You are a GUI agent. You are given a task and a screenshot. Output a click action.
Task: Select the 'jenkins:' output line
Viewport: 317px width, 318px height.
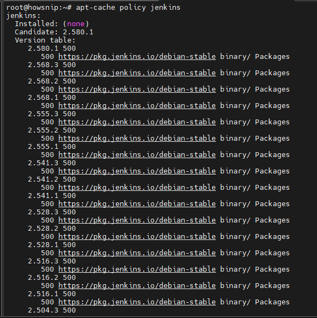[24, 16]
